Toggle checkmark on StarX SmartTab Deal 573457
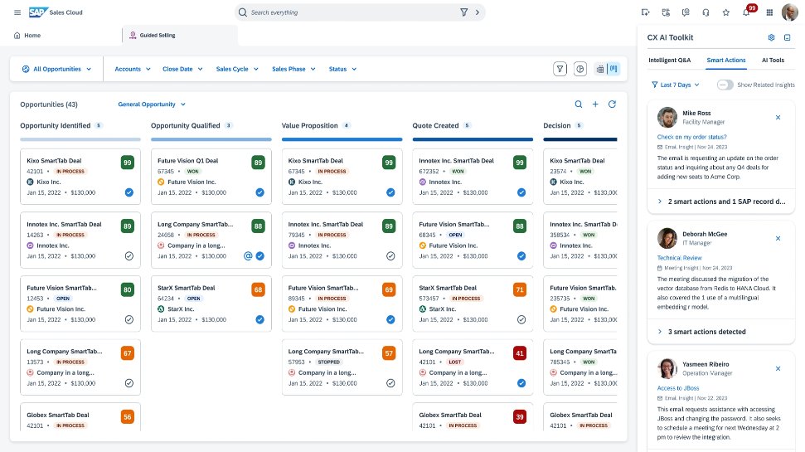Screen dimensions: 805x452 [x=521, y=319]
